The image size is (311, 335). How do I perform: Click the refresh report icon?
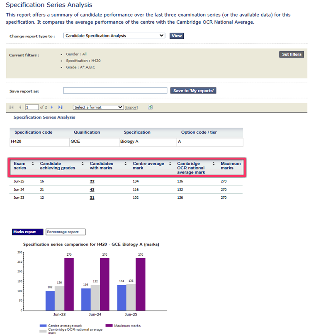[x=151, y=107]
